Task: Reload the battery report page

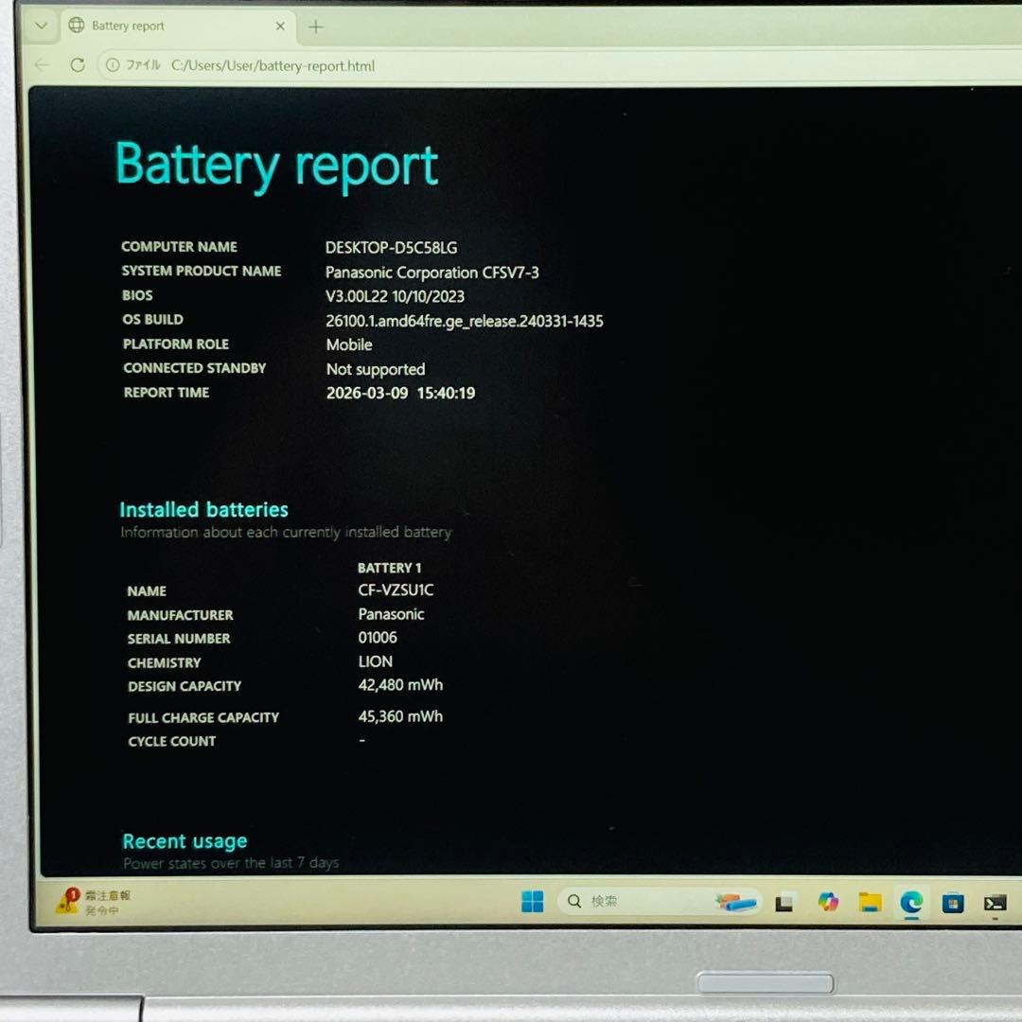Action: pyautogui.click(x=79, y=64)
